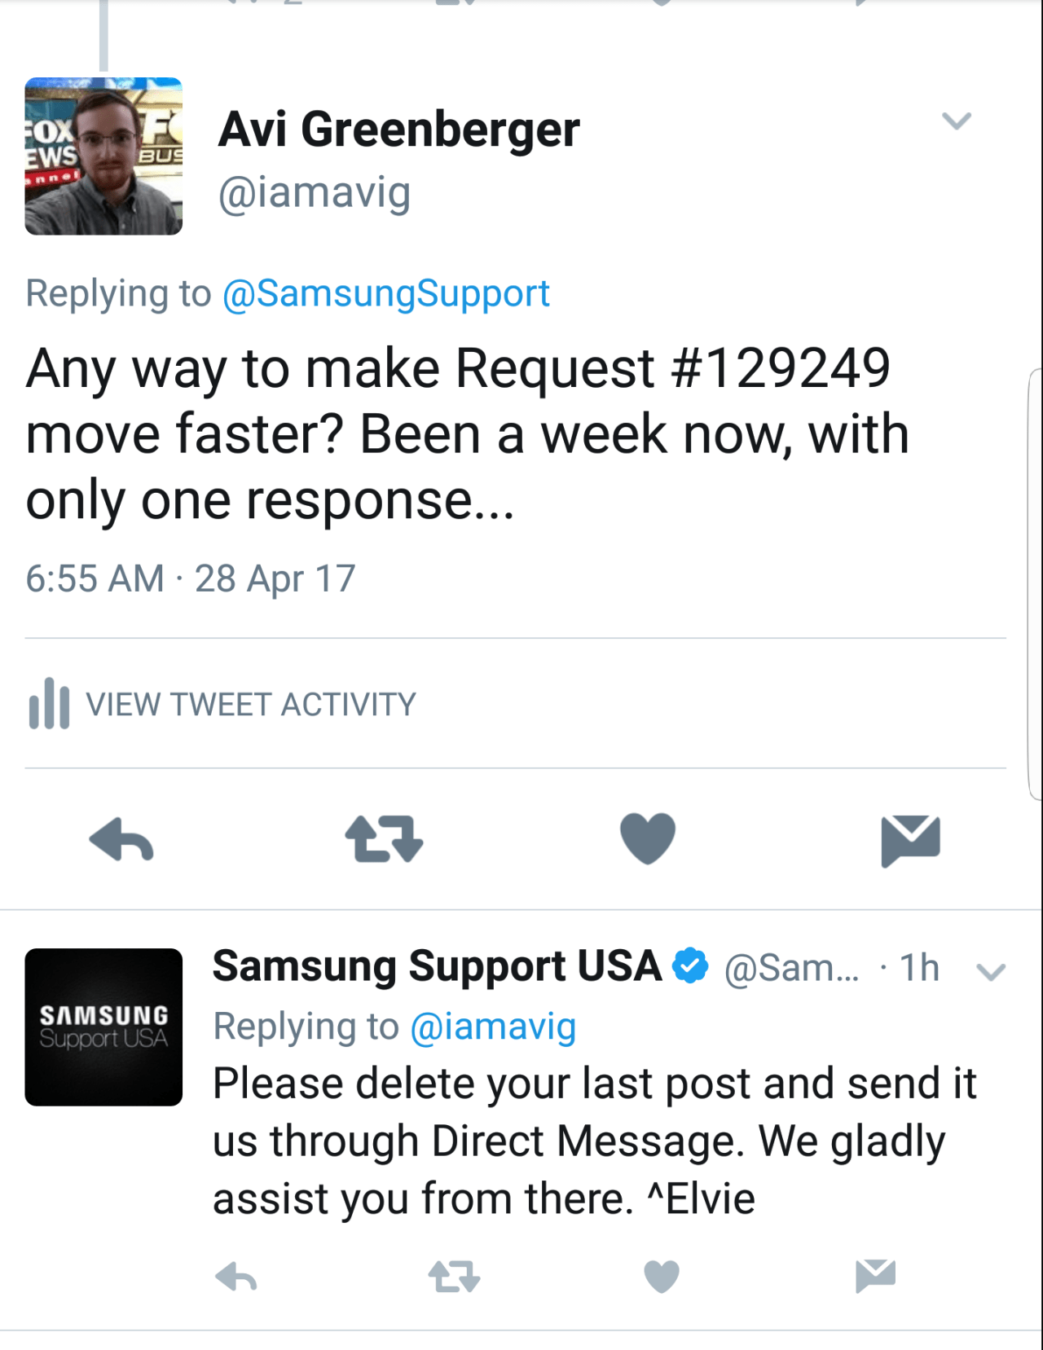Click the @iamavig handle under author name
The height and width of the screenshot is (1350, 1043).
coord(315,194)
